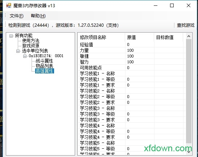The width and height of the screenshot is (198, 157).
Task: Open the 帮助(H) menu
Action: (x=38, y=16)
